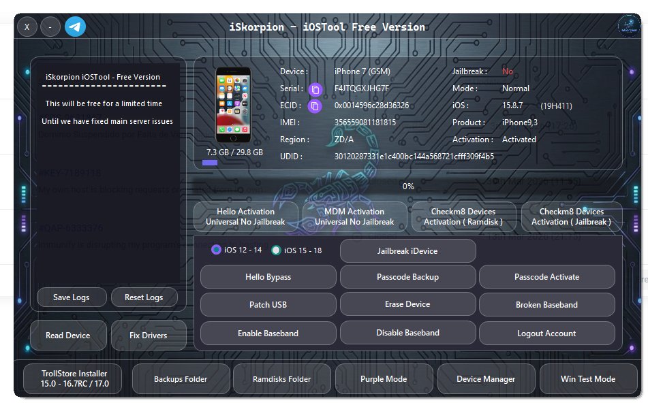Viewport: 648px width, 407px height.
Task: Click the iPhone device thumbnail image
Action: [234, 105]
